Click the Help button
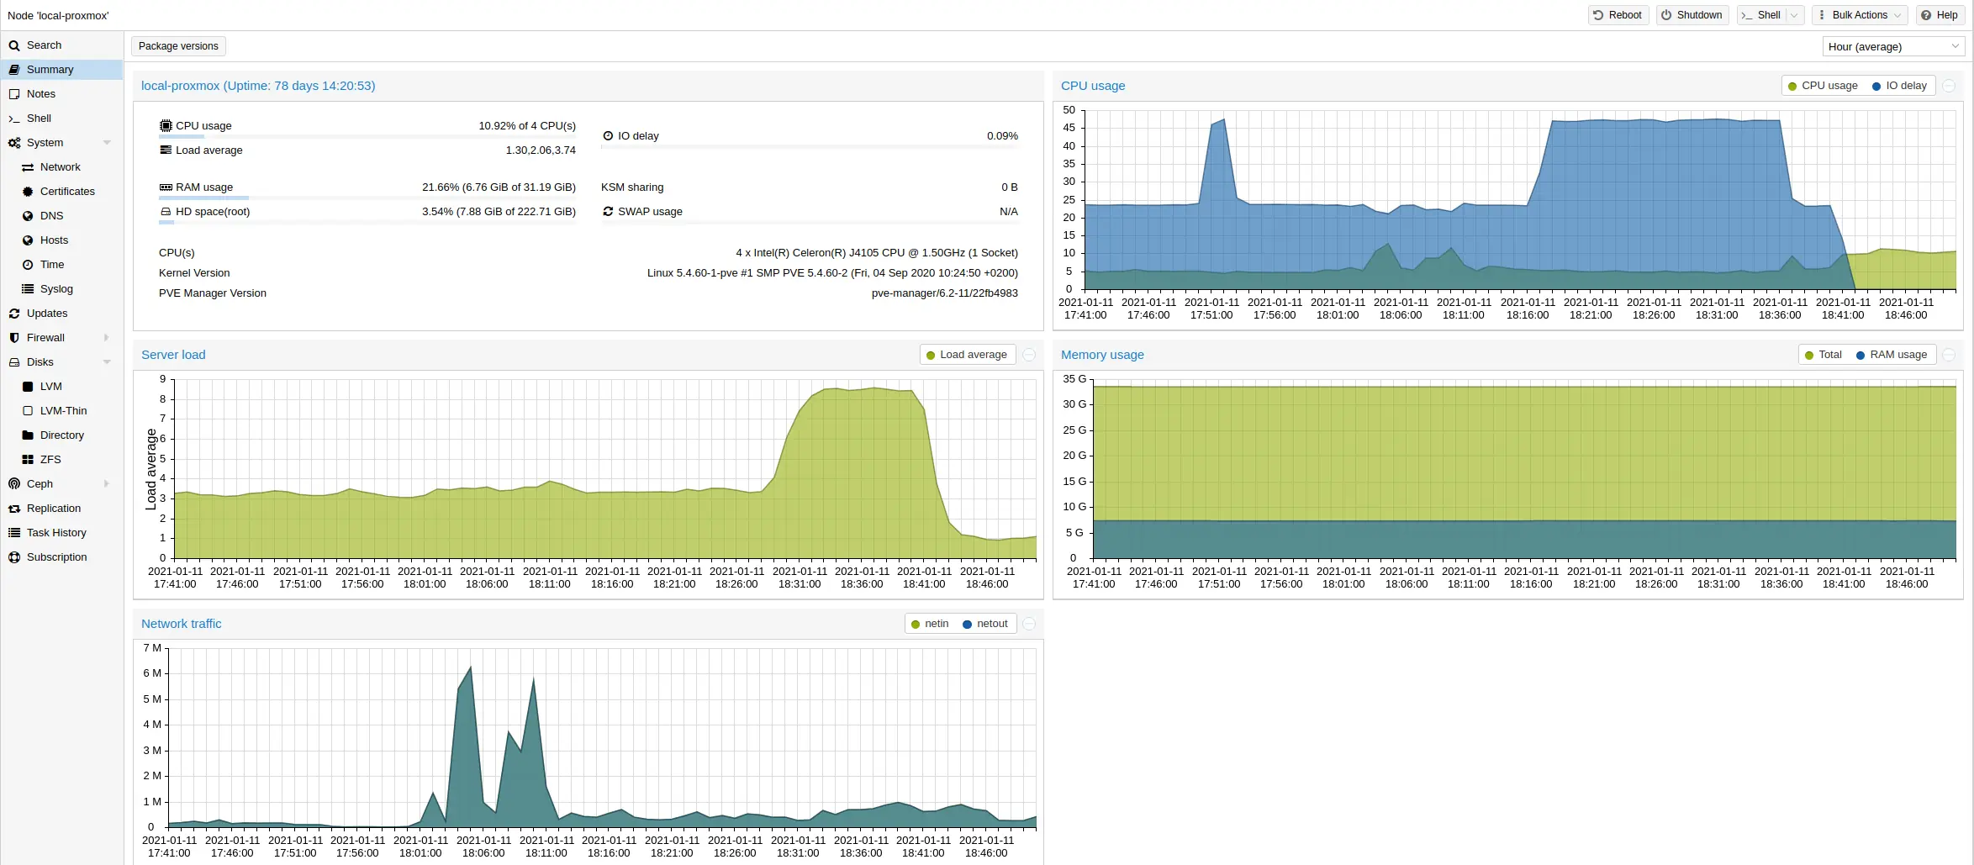1974x865 pixels. (1940, 15)
